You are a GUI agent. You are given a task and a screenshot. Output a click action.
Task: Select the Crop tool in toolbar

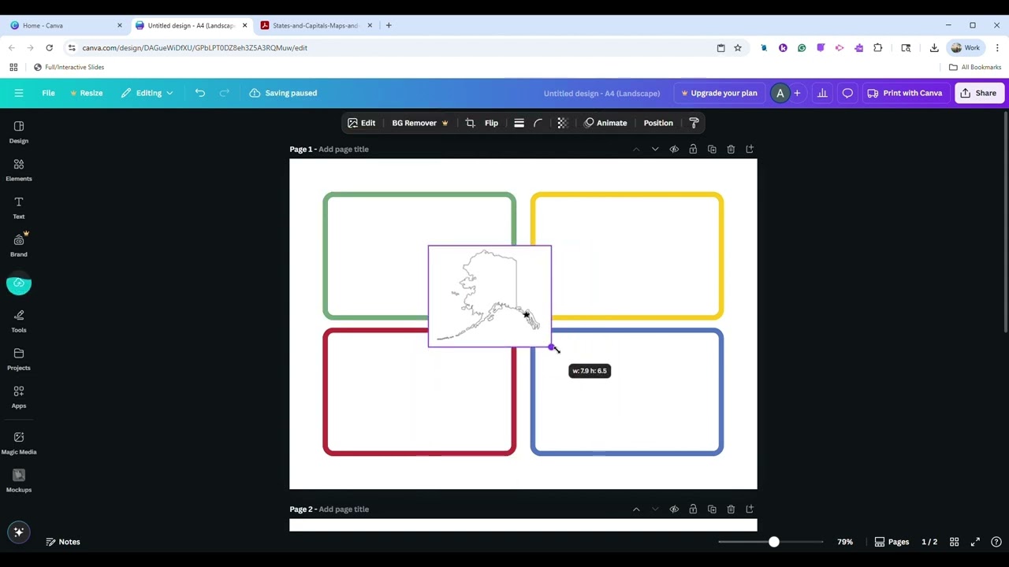[470, 123]
